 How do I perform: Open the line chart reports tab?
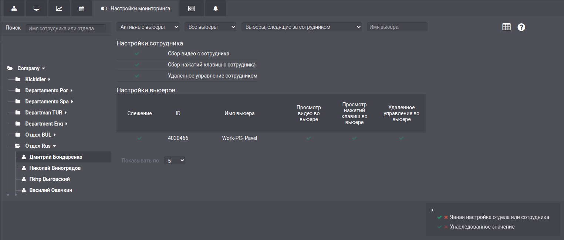[59, 8]
